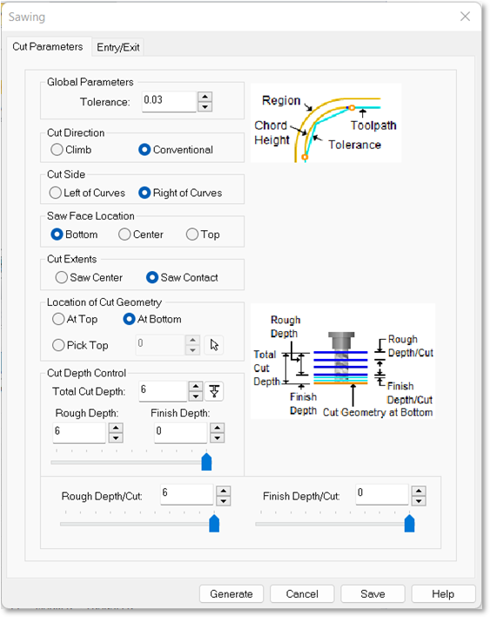Click the Tolerance input field

[x=169, y=101]
